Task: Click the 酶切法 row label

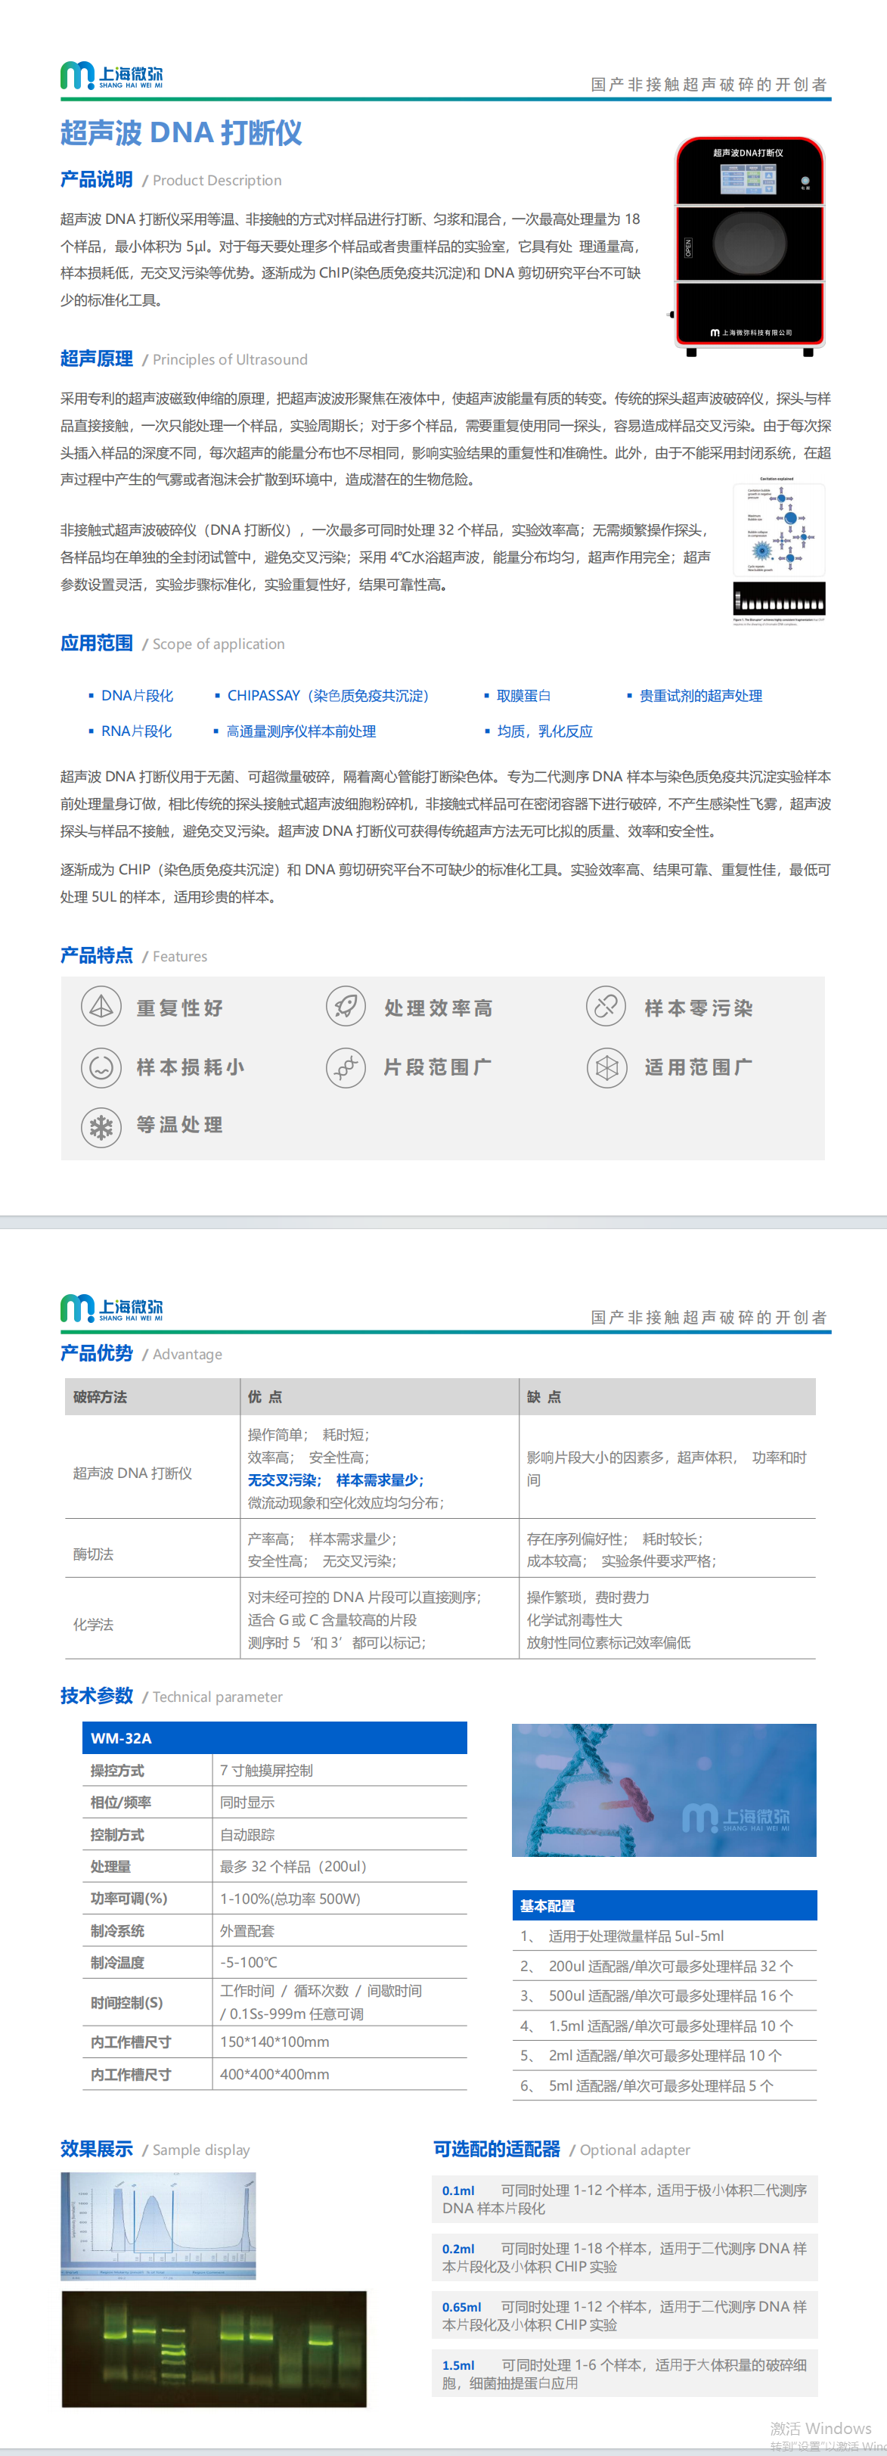Action: pos(93,1554)
